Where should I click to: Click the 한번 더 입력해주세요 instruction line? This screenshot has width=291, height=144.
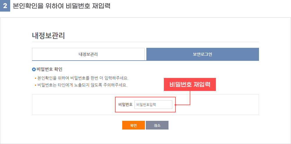point(83,78)
